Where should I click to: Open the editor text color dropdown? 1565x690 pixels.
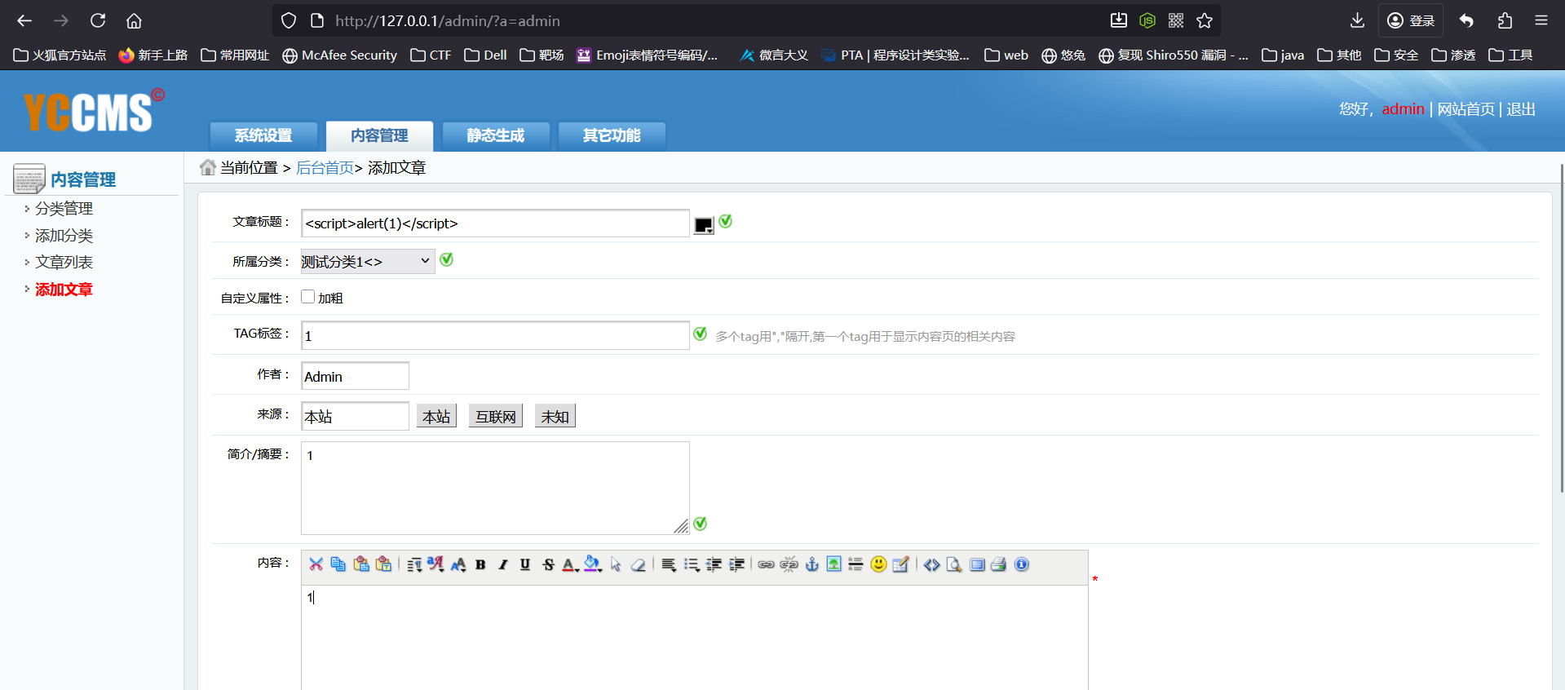pyautogui.click(x=570, y=564)
